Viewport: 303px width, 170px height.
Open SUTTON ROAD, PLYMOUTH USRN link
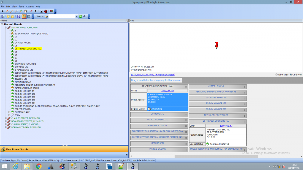coord(153,75)
